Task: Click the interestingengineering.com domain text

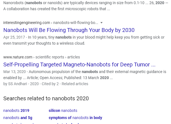Action: coord(26,23)
